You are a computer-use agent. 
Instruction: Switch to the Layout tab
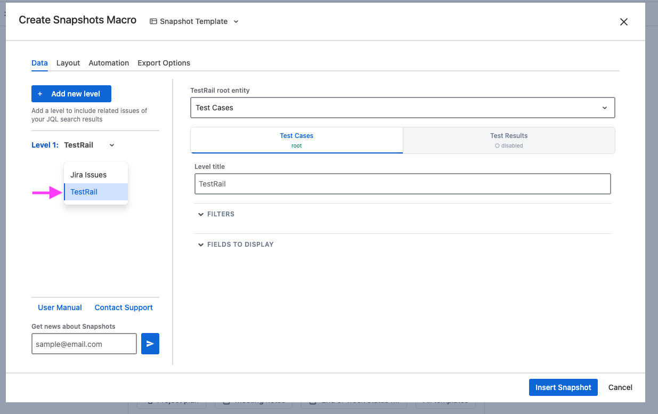coord(68,63)
